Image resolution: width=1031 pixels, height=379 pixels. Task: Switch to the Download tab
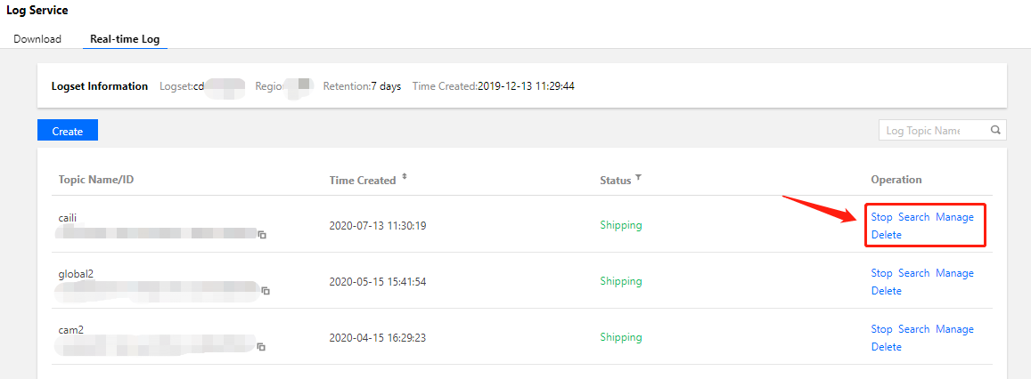coord(37,39)
